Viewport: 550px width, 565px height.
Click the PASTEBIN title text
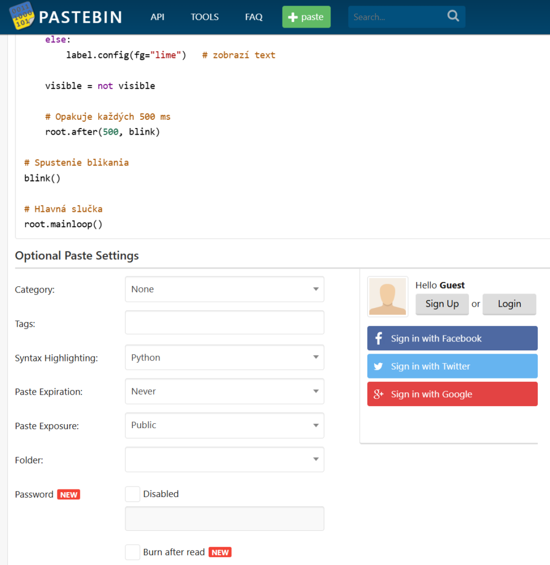pos(81,17)
